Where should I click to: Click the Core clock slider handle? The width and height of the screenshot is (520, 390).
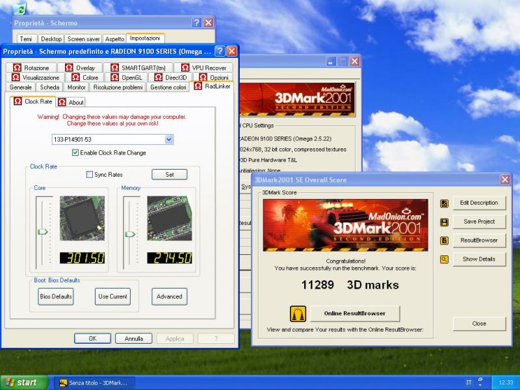[x=43, y=231]
